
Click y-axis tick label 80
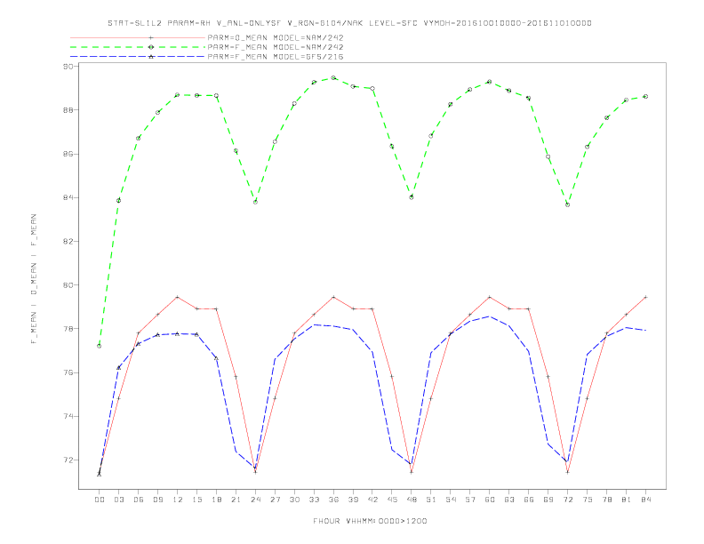68,285
